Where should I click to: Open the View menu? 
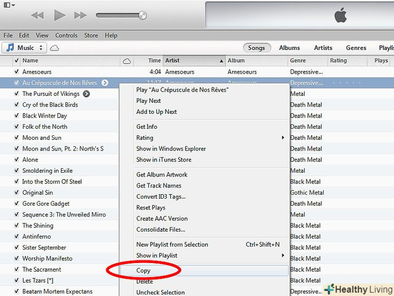click(x=42, y=35)
